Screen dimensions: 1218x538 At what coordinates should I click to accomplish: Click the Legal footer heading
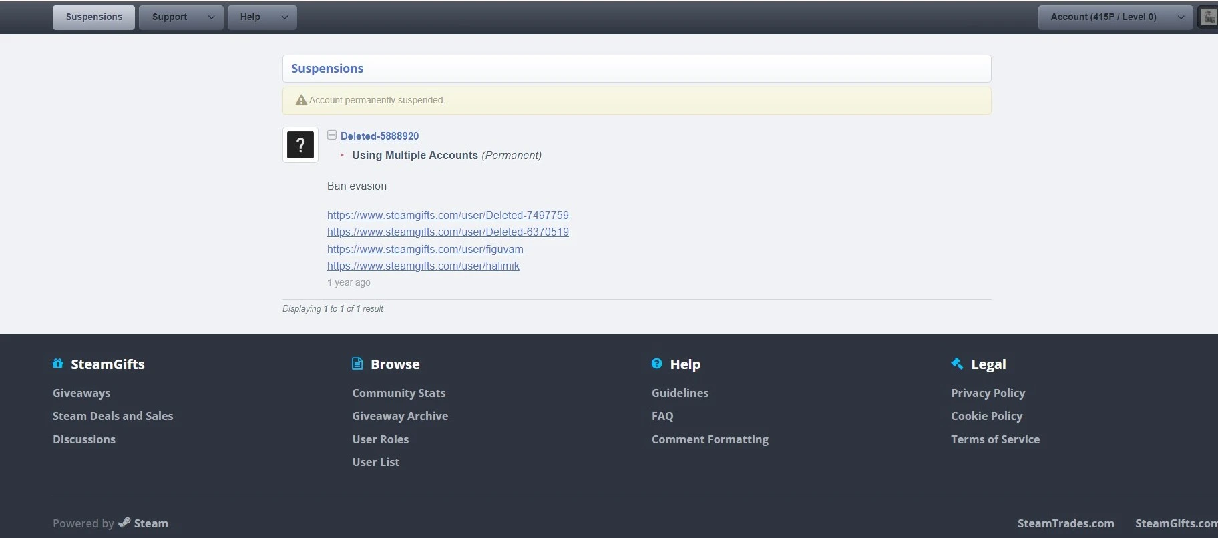[x=988, y=364]
